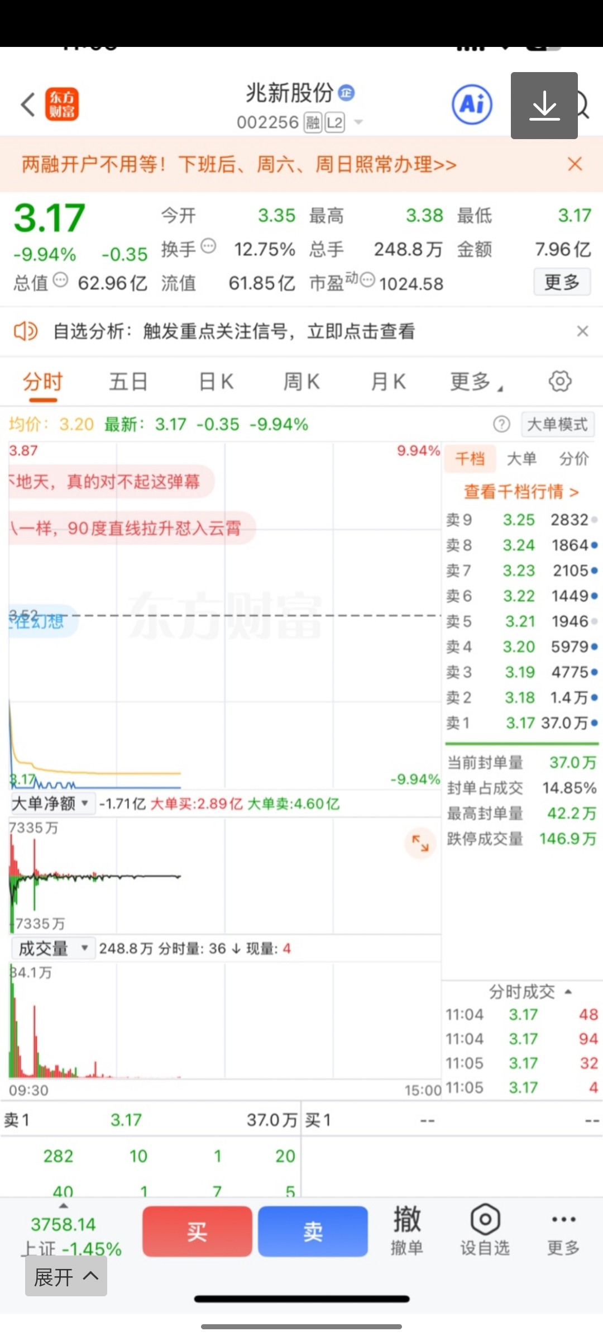
Task: Tap the 当前封单量 37.0万 value
Action: pos(573,763)
